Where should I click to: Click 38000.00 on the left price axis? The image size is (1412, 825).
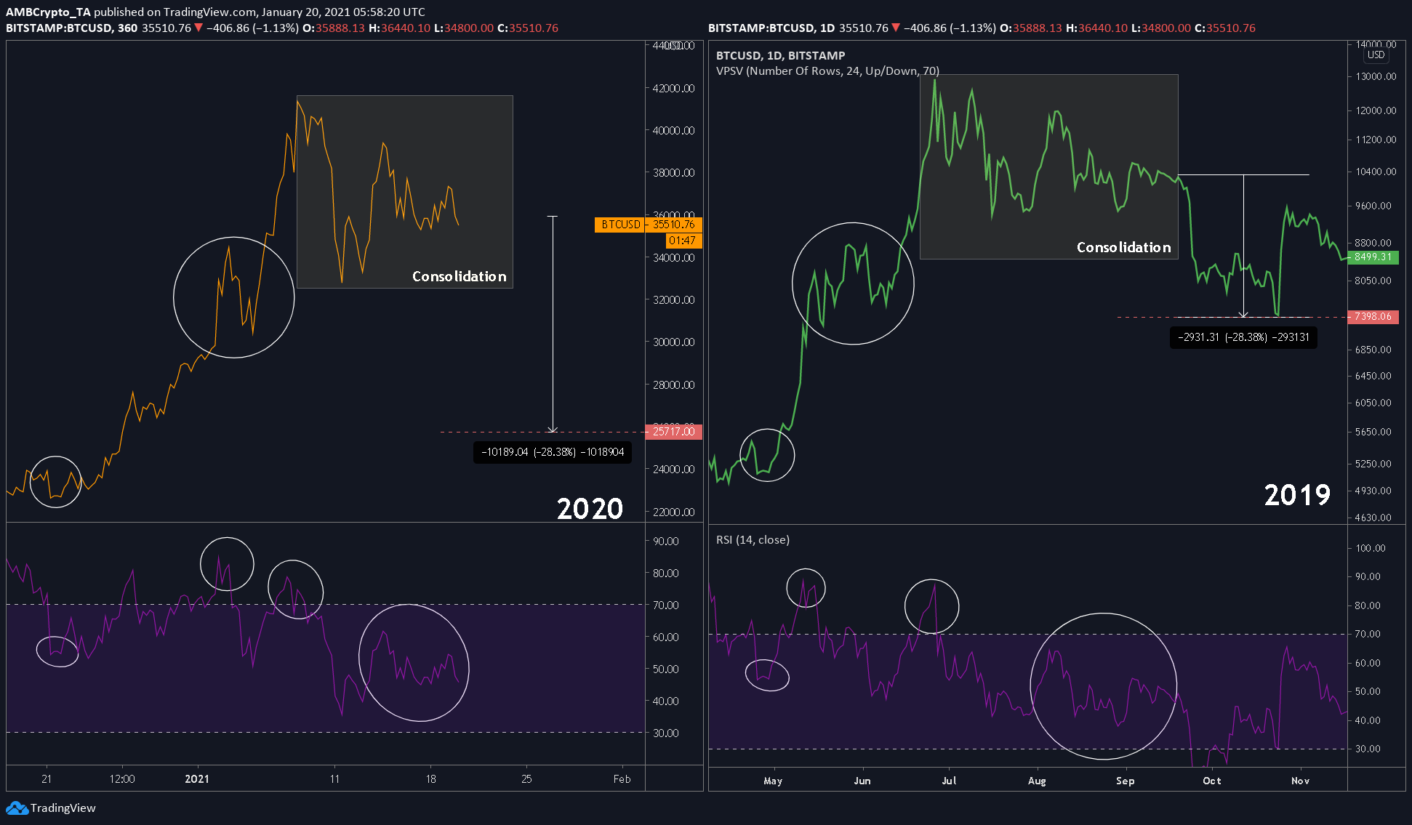[x=674, y=173]
